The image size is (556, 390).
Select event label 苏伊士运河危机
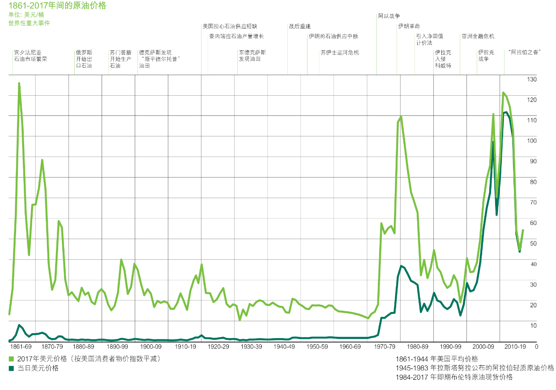[340, 53]
